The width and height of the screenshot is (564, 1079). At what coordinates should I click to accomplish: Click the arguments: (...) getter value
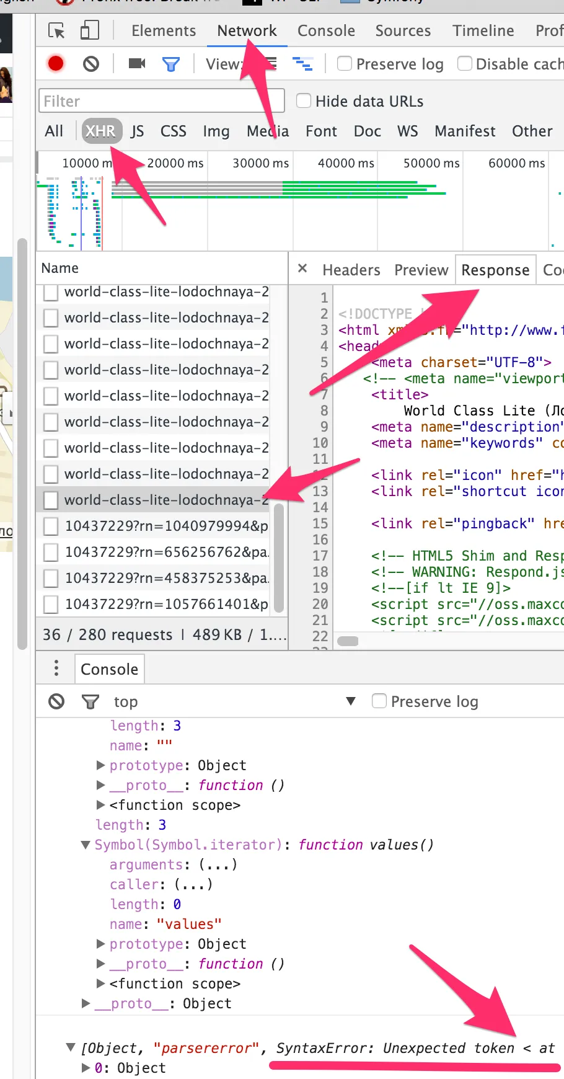[218, 864]
